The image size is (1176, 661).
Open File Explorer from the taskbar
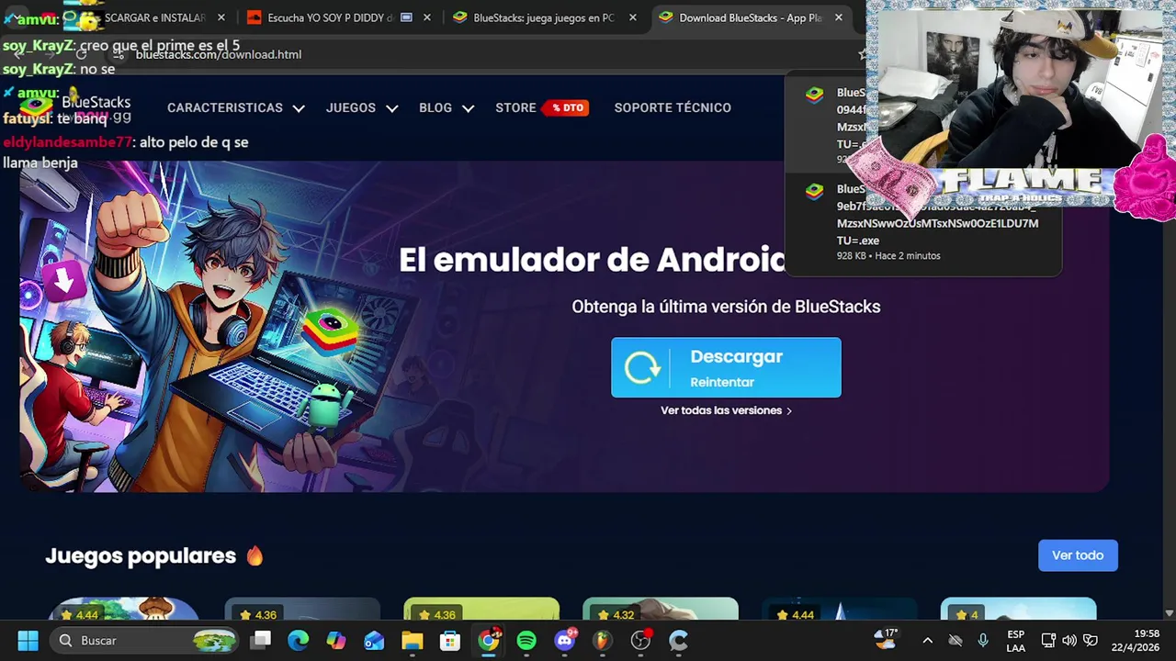412,641
